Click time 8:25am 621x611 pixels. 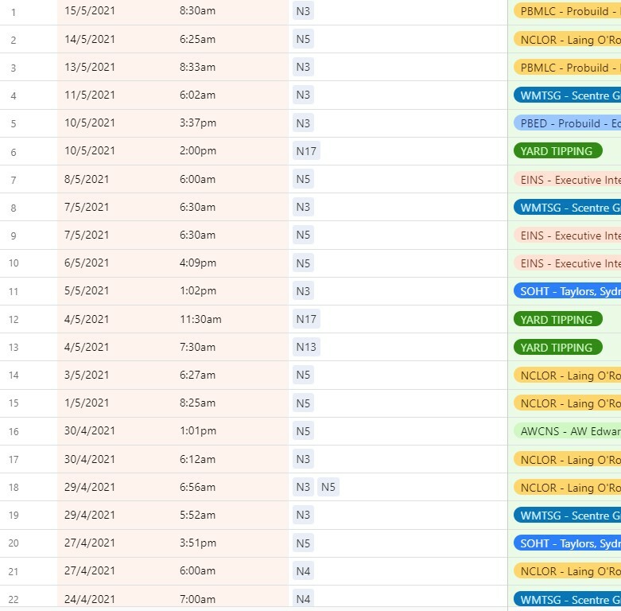(197, 403)
